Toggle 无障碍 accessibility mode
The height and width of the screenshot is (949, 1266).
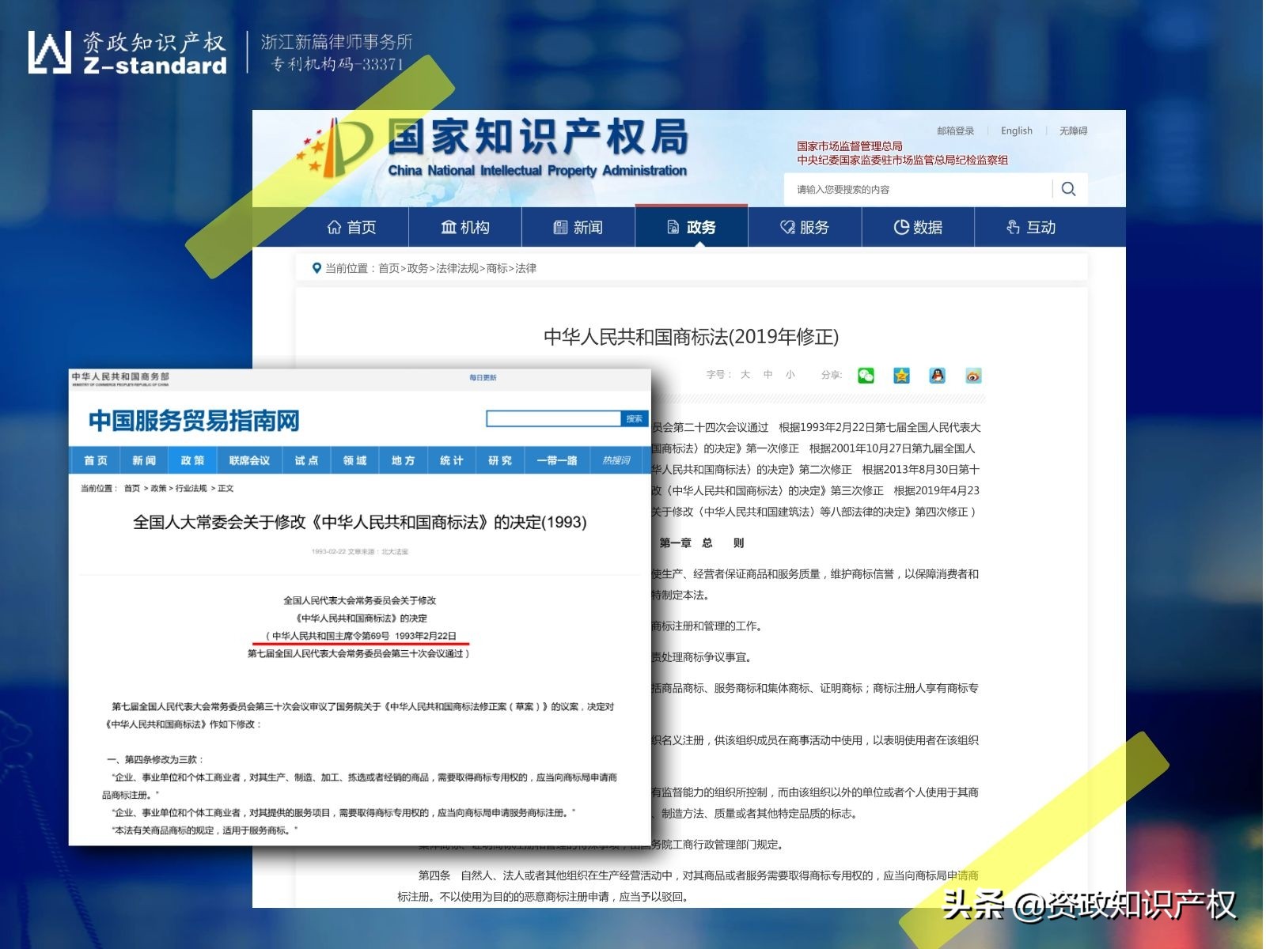point(1073,130)
